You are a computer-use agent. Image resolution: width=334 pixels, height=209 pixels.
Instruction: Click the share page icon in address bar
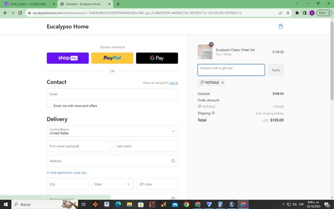click(280, 13)
